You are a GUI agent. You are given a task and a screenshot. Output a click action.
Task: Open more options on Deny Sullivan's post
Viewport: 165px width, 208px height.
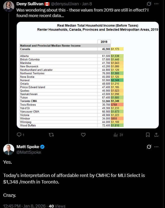156,4
